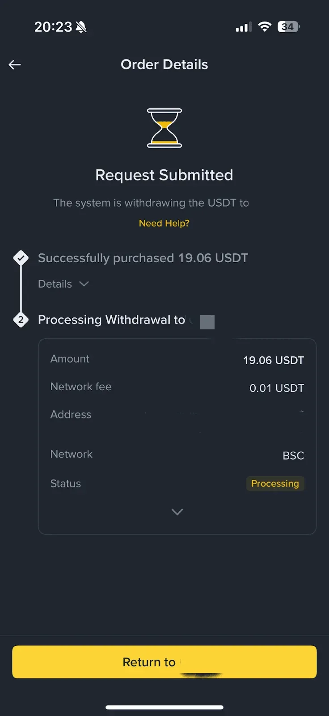This screenshot has height=716, width=329.
Task: Select the 19.06 USDT amount value
Action: [x=273, y=360]
